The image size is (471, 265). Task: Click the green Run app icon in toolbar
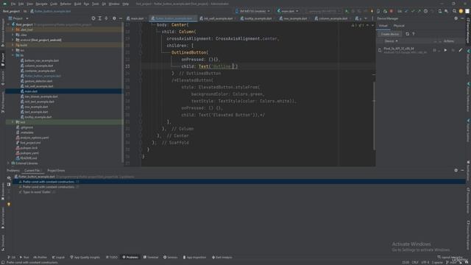[347, 11]
